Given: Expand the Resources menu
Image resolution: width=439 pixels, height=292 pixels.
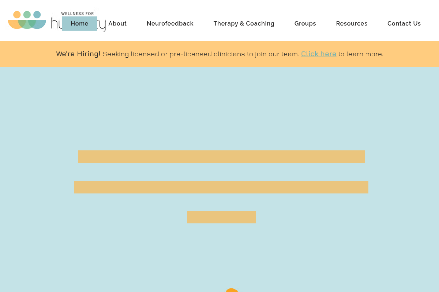Looking at the screenshot, I should coord(352,24).
